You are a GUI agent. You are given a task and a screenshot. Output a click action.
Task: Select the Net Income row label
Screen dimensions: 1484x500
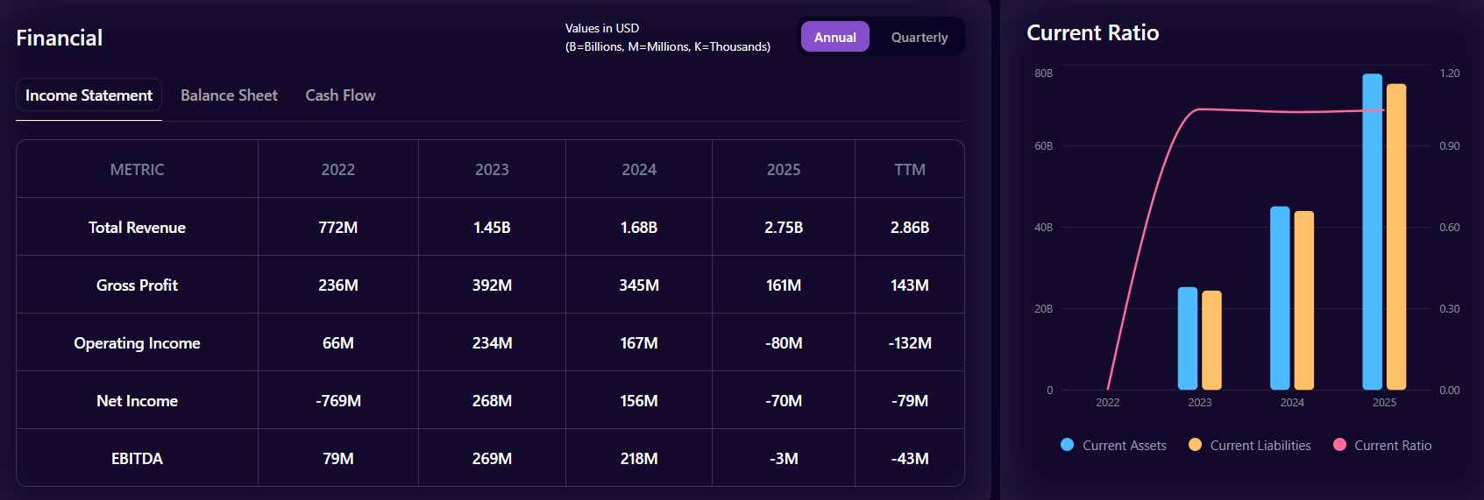point(137,401)
